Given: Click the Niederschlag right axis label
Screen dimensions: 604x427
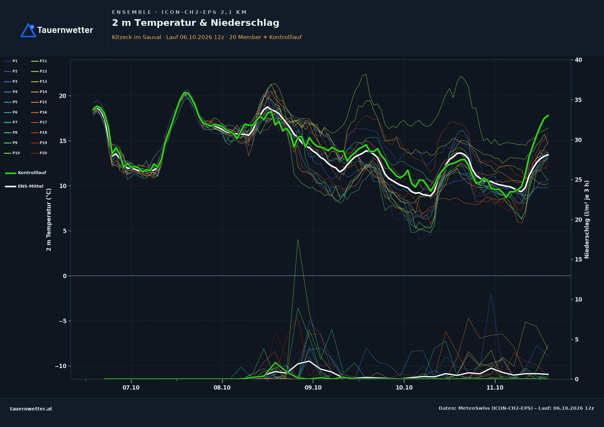Looking at the screenshot, I should point(587,219).
